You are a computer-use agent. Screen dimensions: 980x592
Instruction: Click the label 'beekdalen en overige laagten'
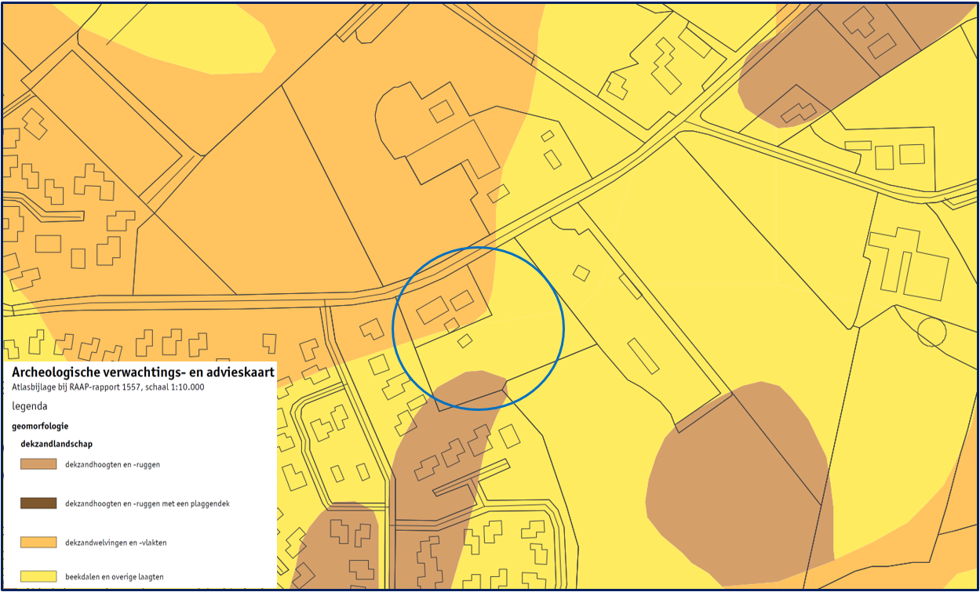pyautogui.click(x=115, y=577)
